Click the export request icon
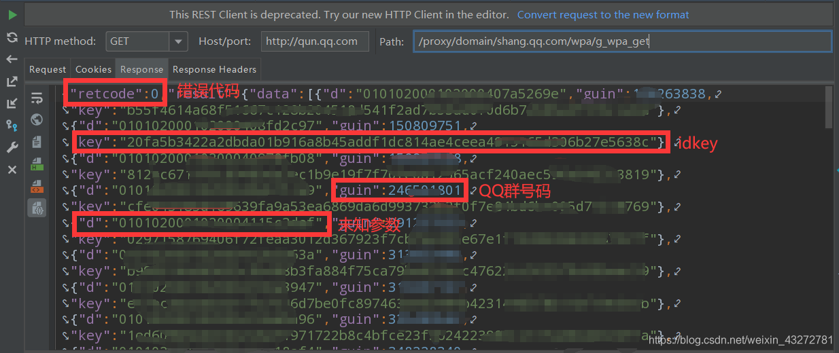This screenshot has width=839, height=353. pyautogui.click(x=12, y=81)
